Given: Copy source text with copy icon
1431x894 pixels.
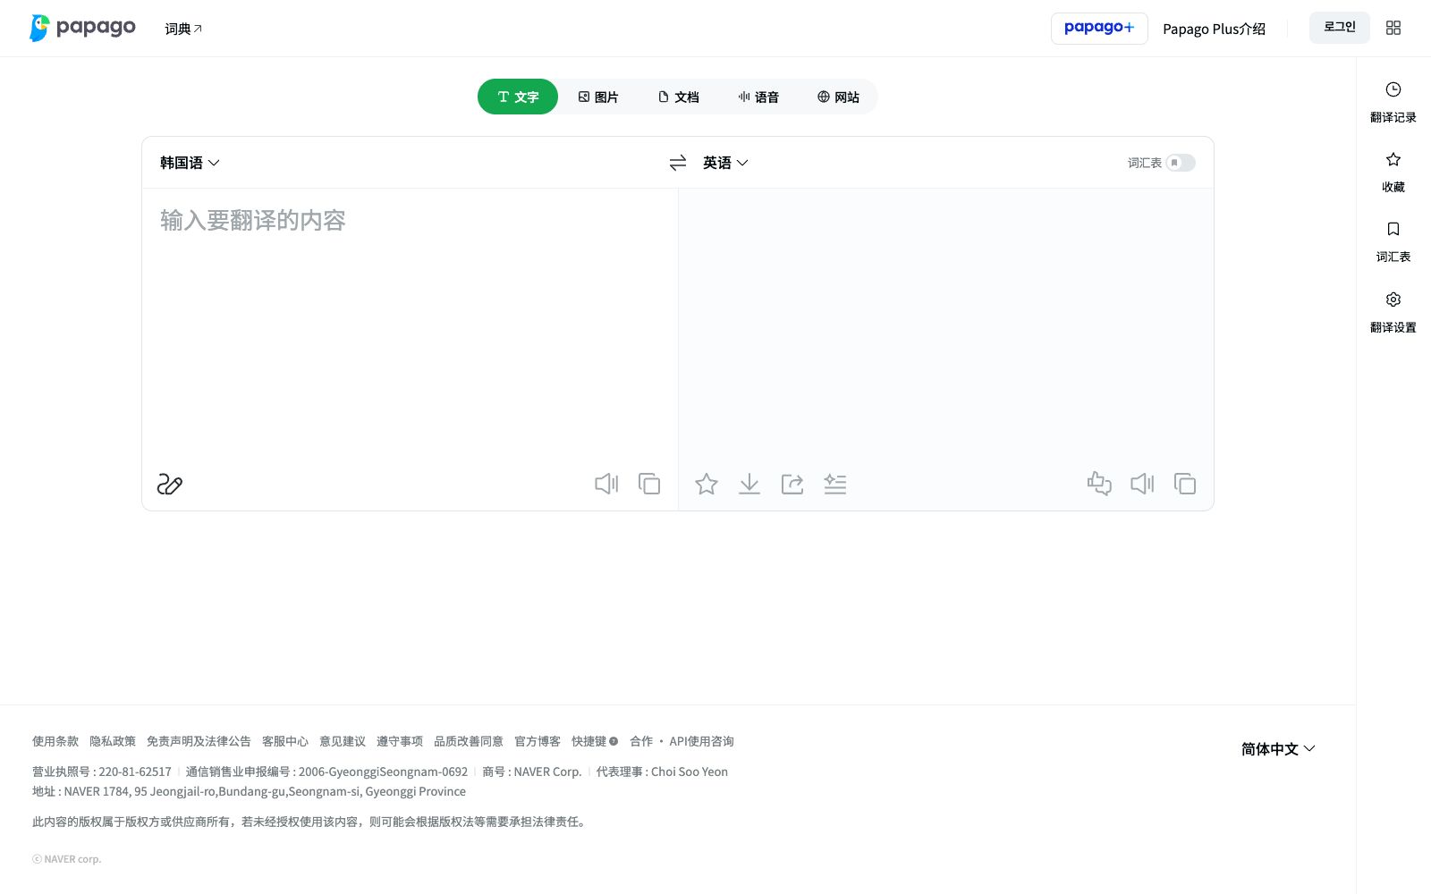Looking at the screenshot, I should 649,484.
